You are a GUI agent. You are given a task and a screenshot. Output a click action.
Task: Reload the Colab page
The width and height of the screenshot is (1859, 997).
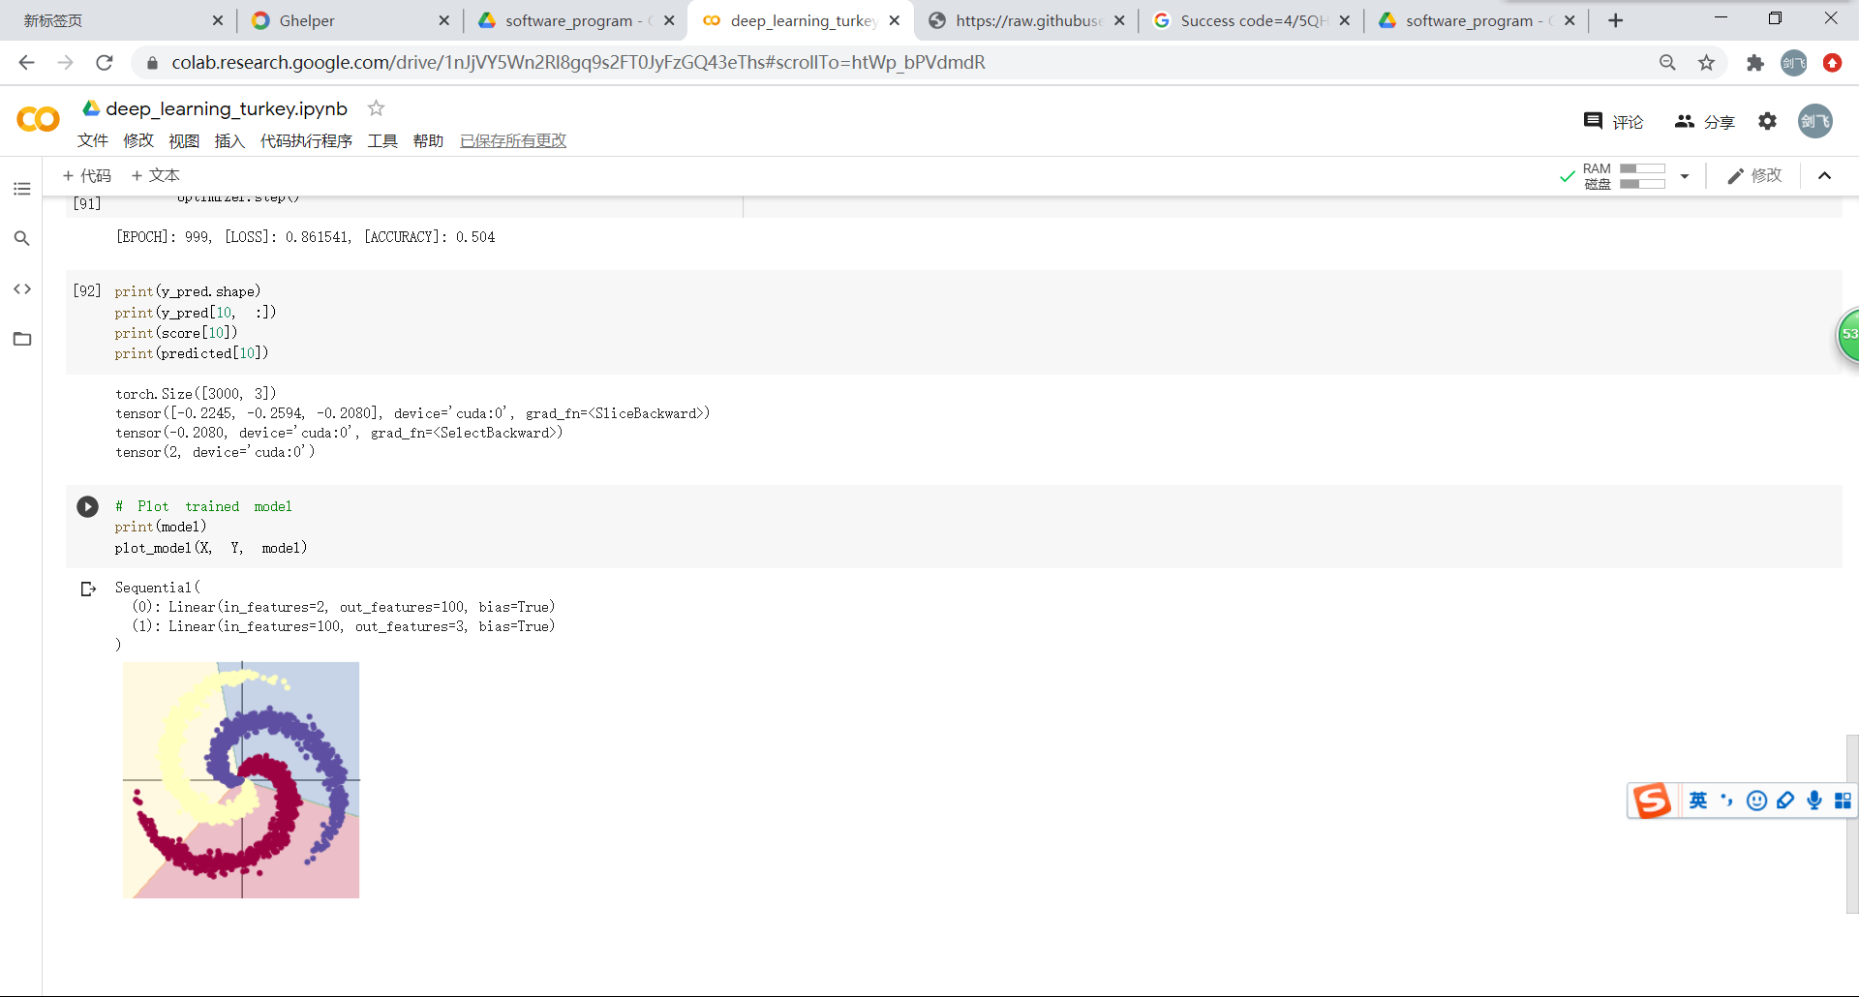(x=105, y=63)
